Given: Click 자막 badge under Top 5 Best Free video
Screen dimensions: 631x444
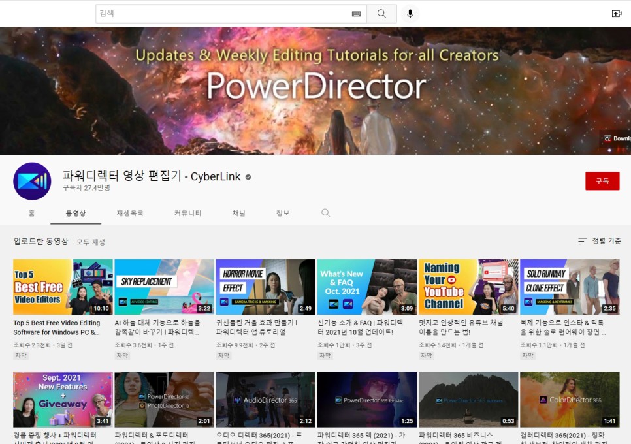Looking at the screenshot, I should coord(21,355).
